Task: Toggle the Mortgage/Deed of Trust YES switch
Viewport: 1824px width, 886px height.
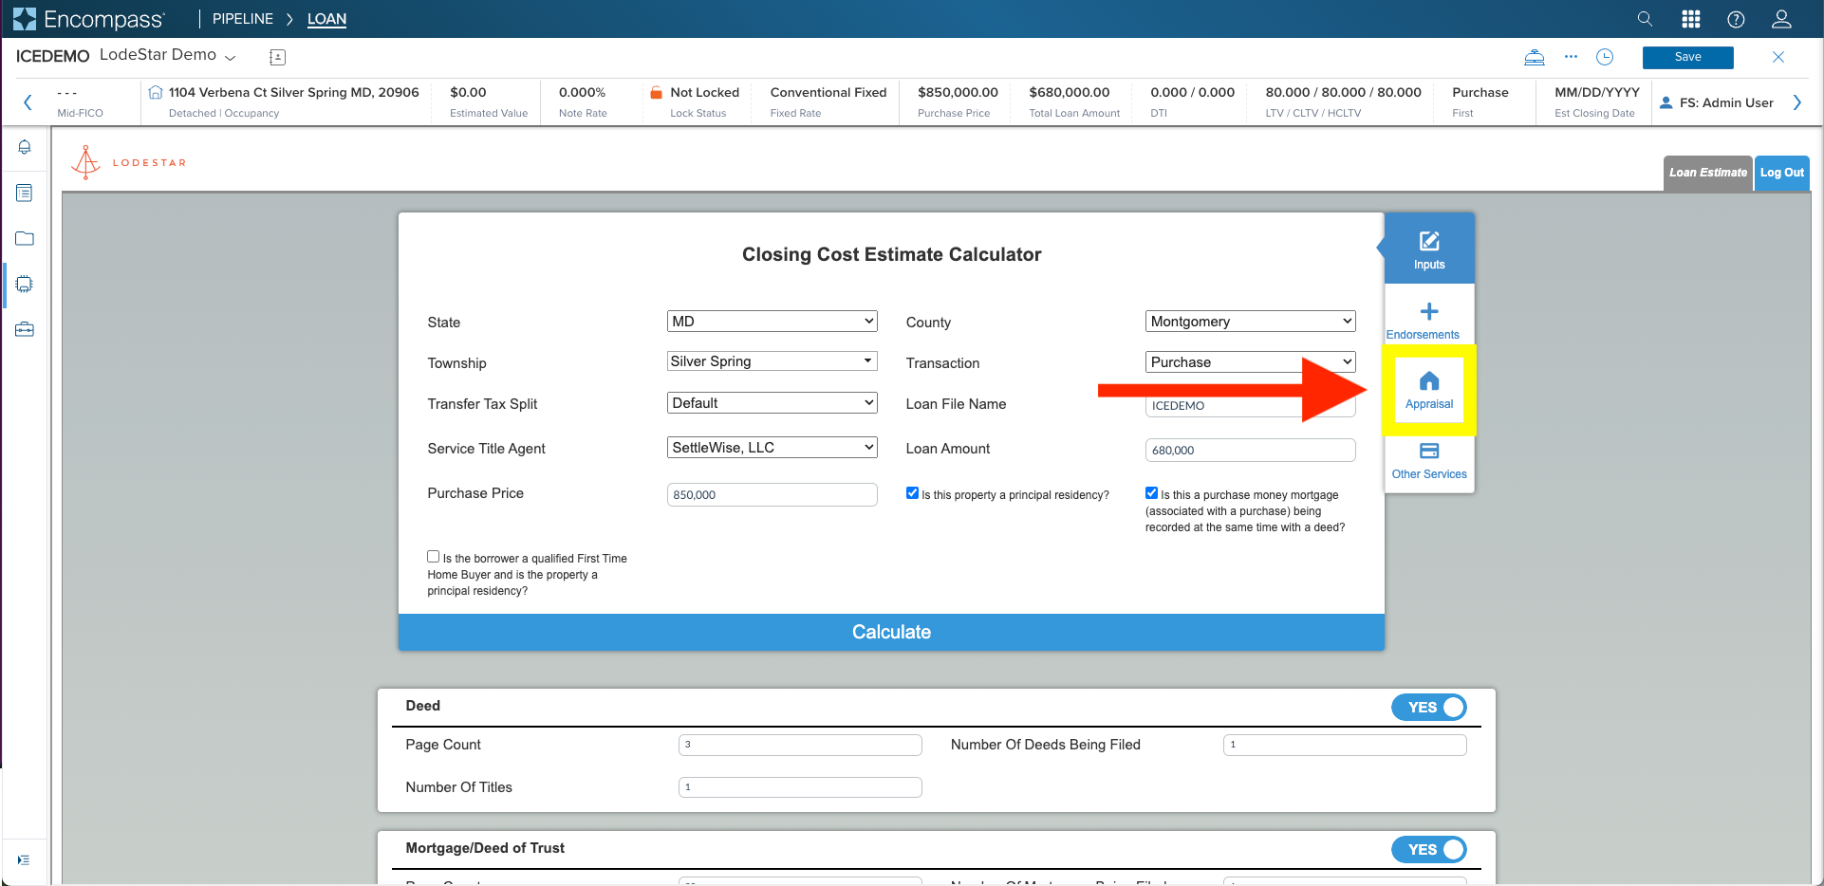Action: [1429, 850]
